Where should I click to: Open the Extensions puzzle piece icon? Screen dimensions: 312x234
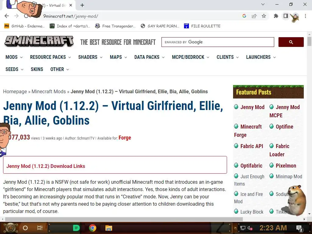point(276,16)
